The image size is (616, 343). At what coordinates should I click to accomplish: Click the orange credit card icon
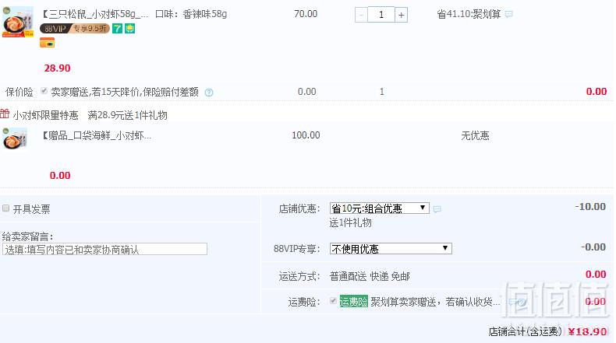pos(47,43)
